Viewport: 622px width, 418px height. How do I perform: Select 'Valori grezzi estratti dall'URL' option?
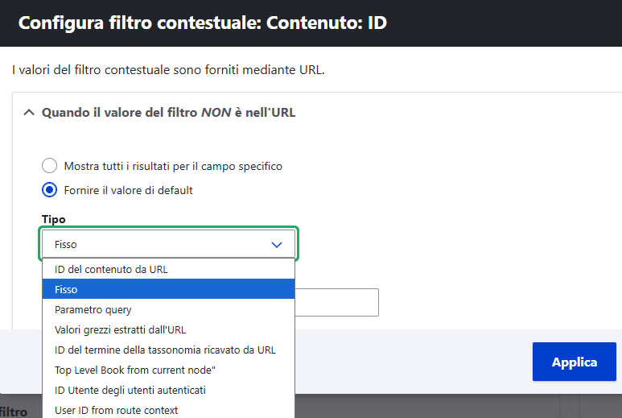coord(120,329)
